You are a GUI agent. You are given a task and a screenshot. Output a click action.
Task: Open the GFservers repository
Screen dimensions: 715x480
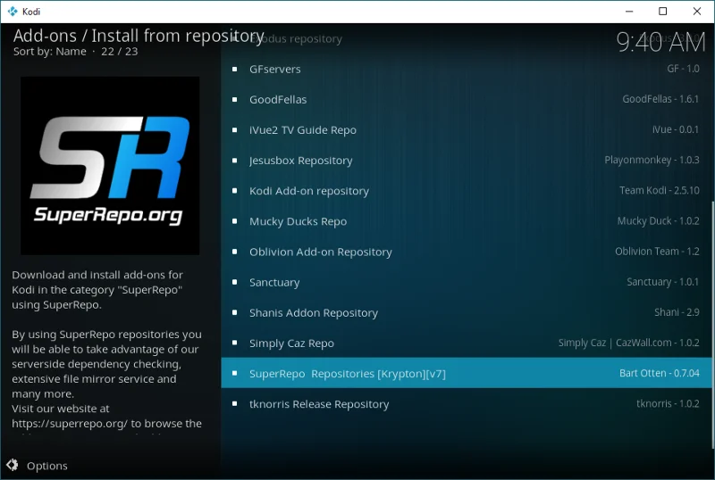pyautogui.click(x=467, y=70)
